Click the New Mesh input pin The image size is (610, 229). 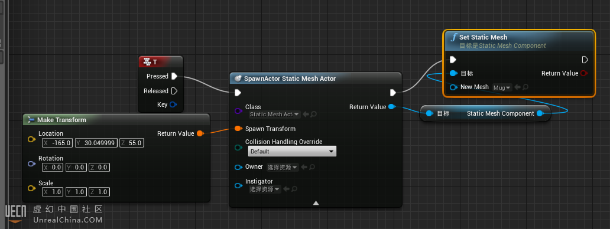(x=453, y=87)
